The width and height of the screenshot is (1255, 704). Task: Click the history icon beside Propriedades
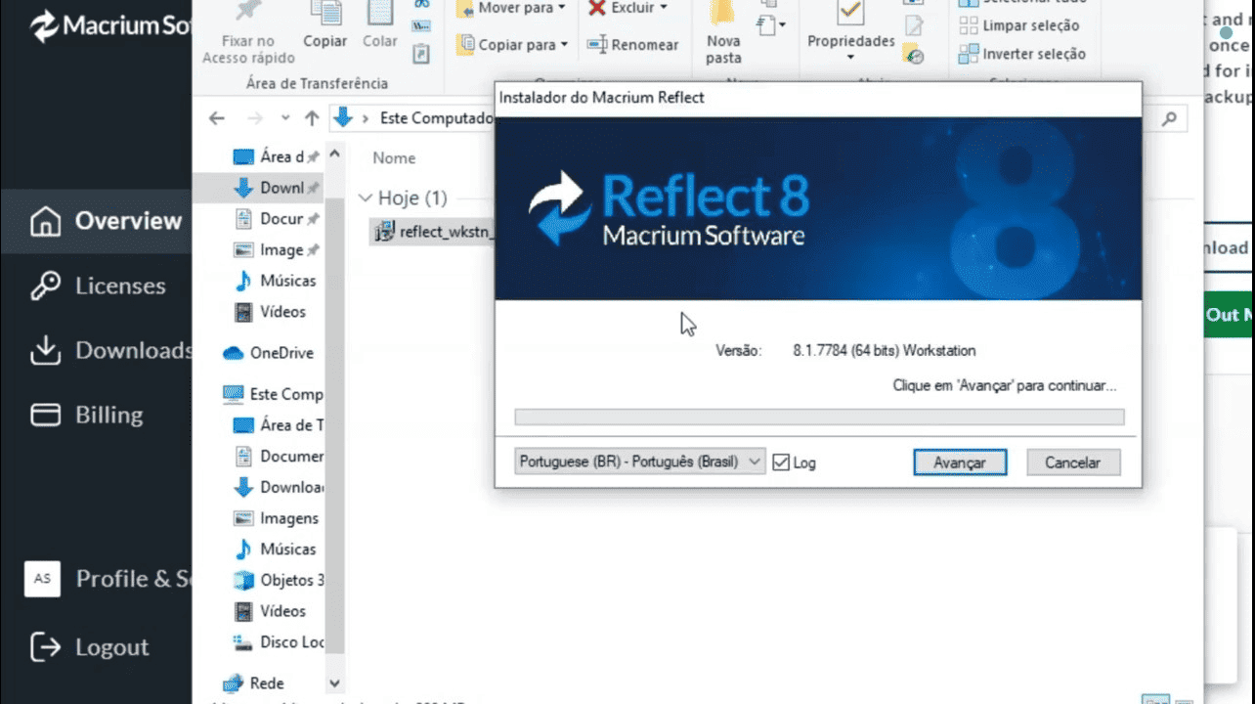[x=914, y=55]
